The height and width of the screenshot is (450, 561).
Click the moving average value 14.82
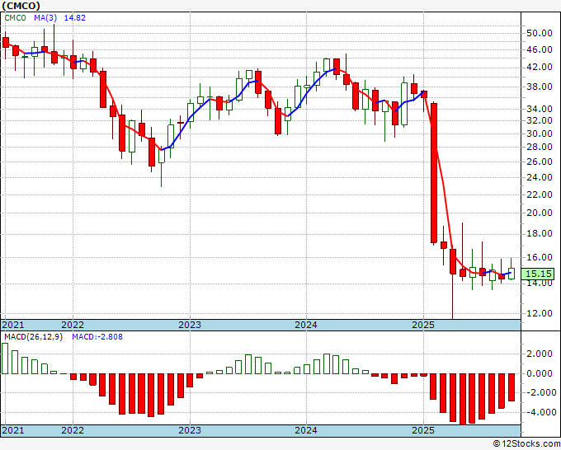75,17
